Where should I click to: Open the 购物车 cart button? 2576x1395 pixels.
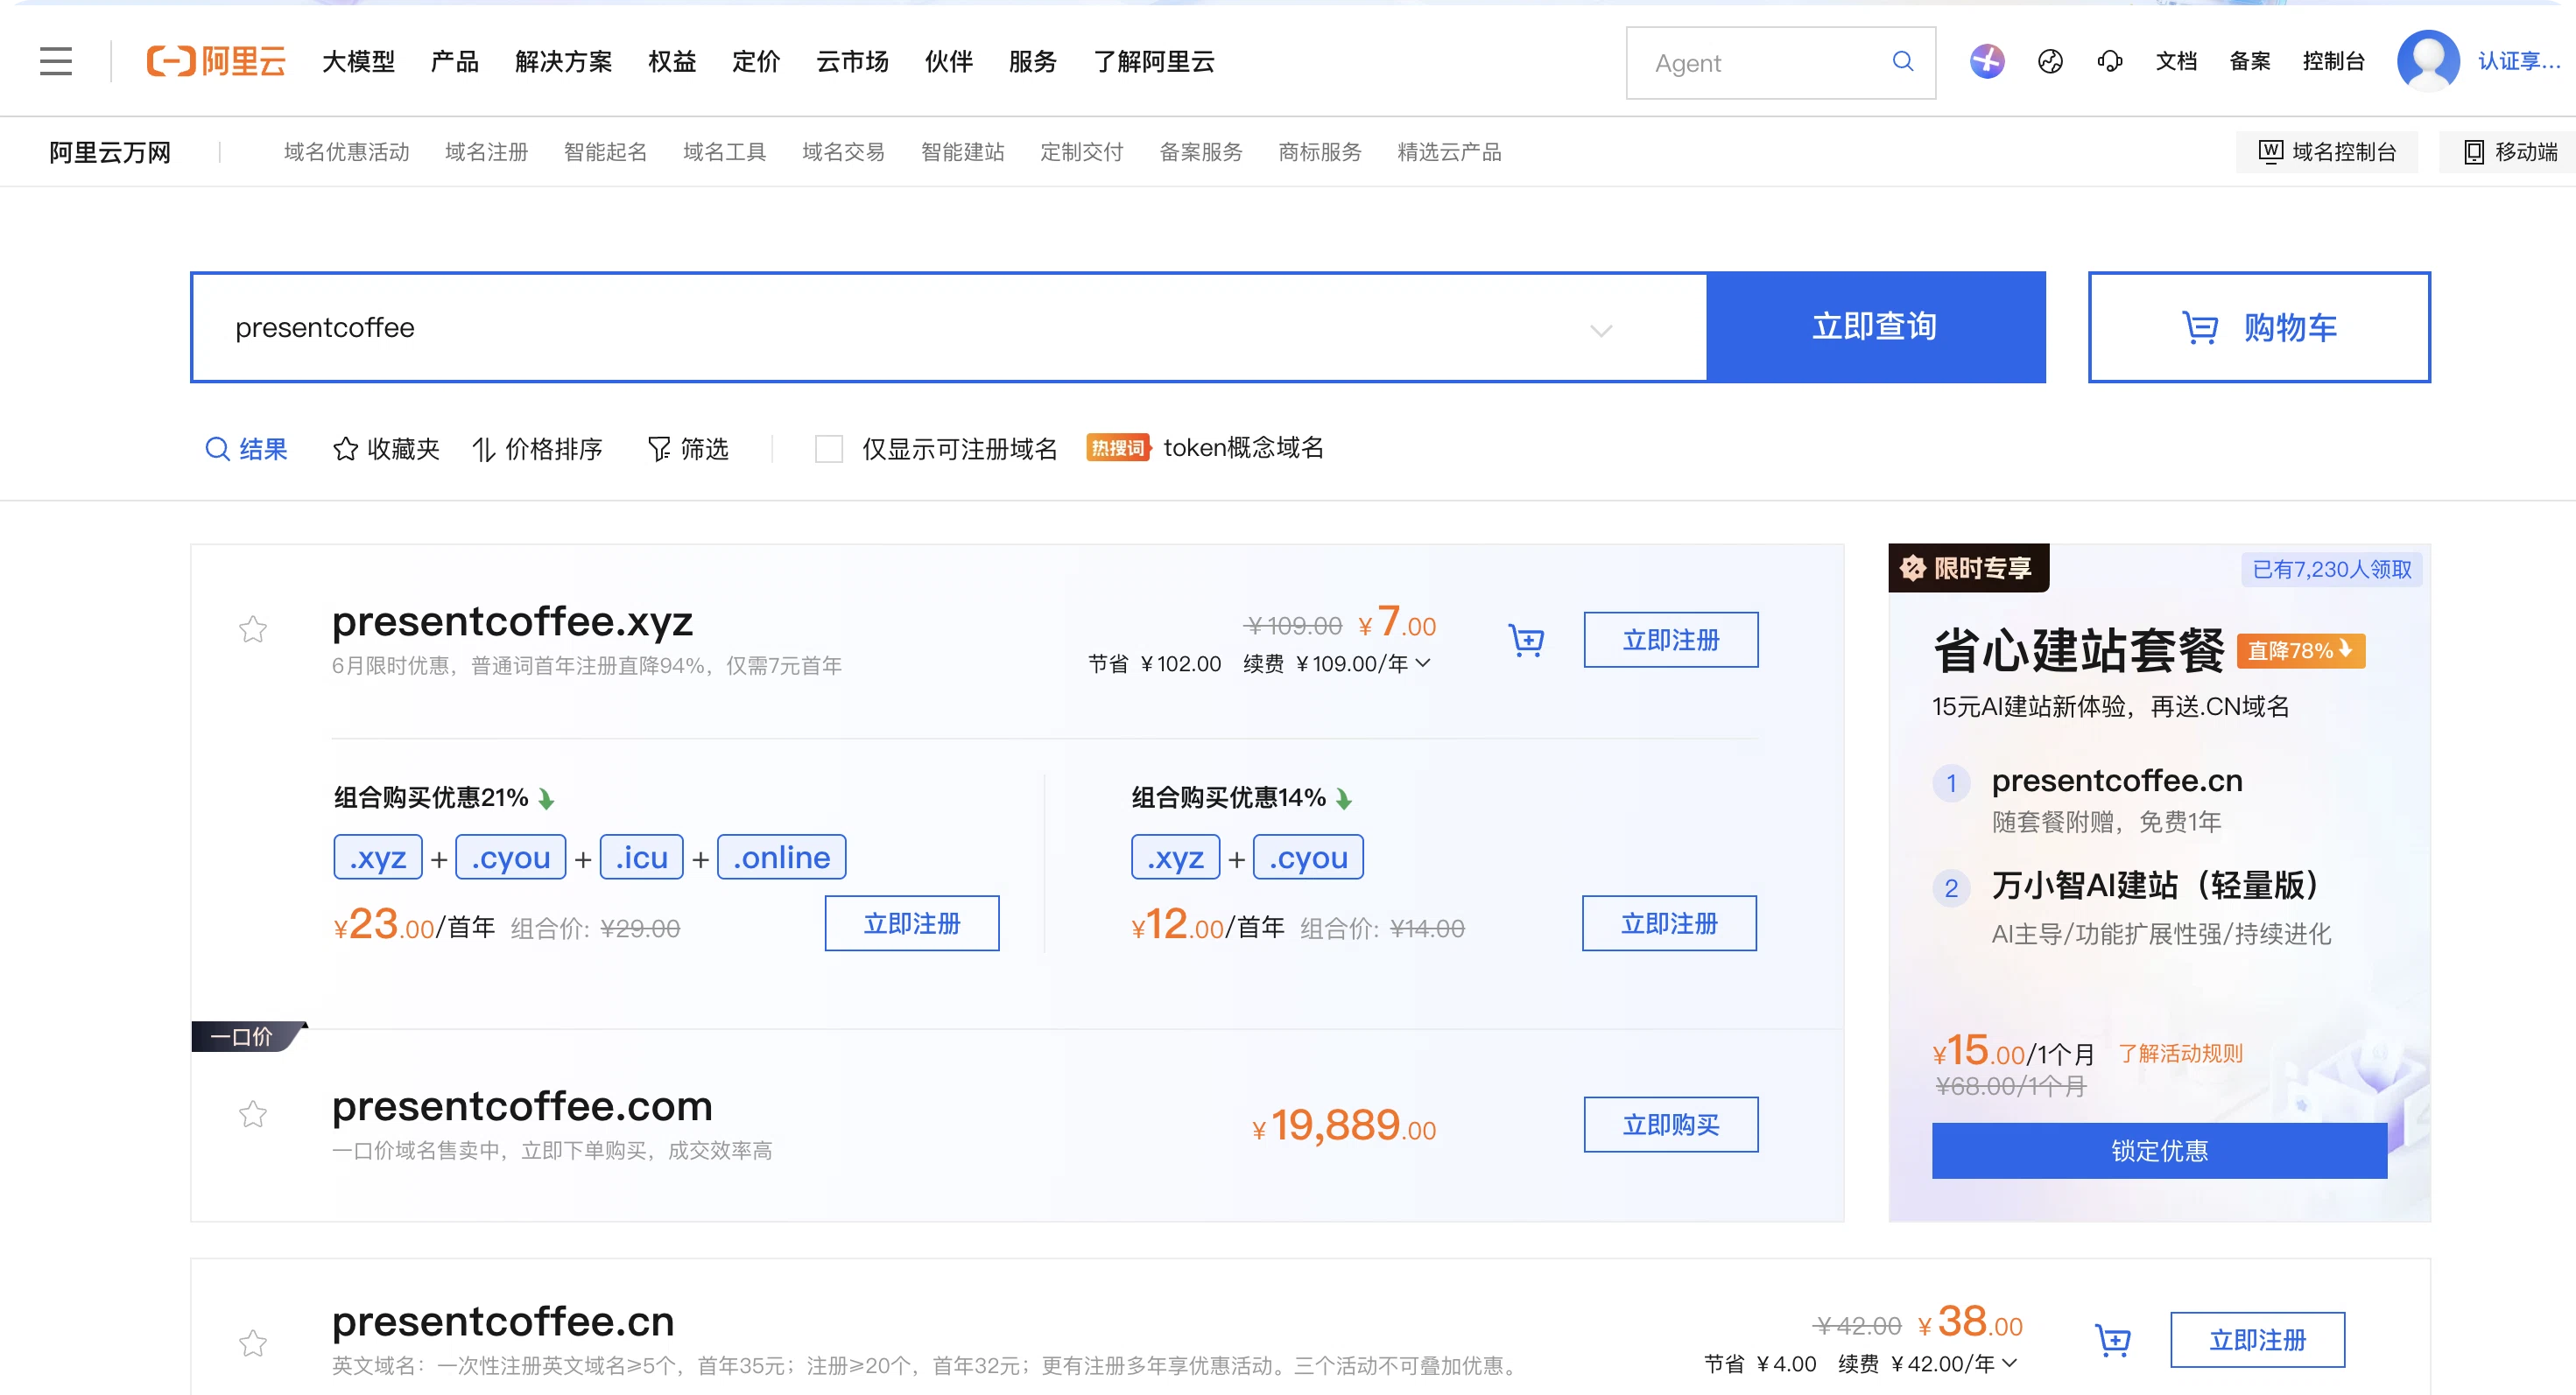(2259, 326)
